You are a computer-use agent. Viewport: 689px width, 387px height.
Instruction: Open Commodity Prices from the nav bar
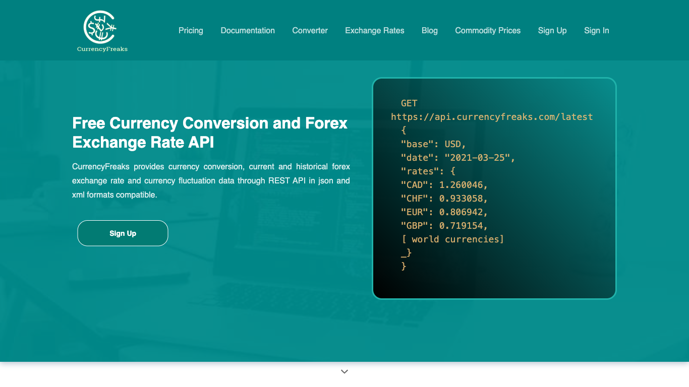488,31
